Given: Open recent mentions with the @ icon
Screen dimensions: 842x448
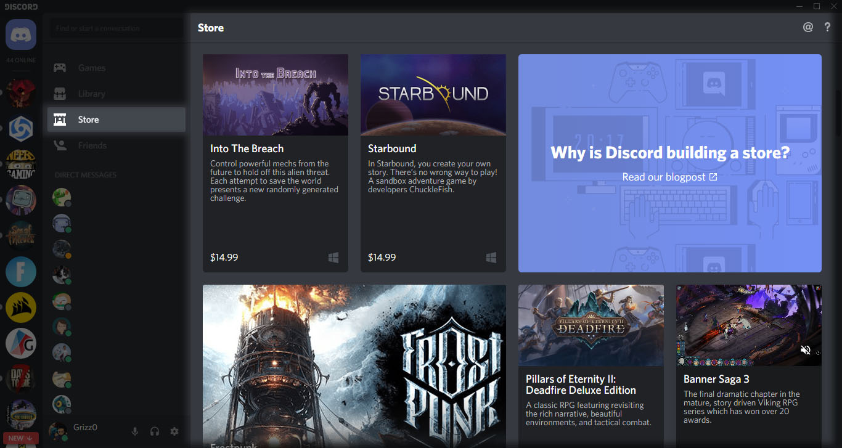Looking at the screenshot, I should click(x=808, y=26).
